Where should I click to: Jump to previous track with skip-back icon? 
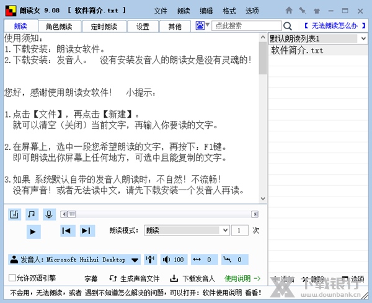tap(67, 231)
